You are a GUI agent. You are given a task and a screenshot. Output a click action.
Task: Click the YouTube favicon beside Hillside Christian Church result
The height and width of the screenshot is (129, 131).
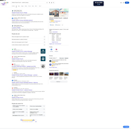[13, 57]
